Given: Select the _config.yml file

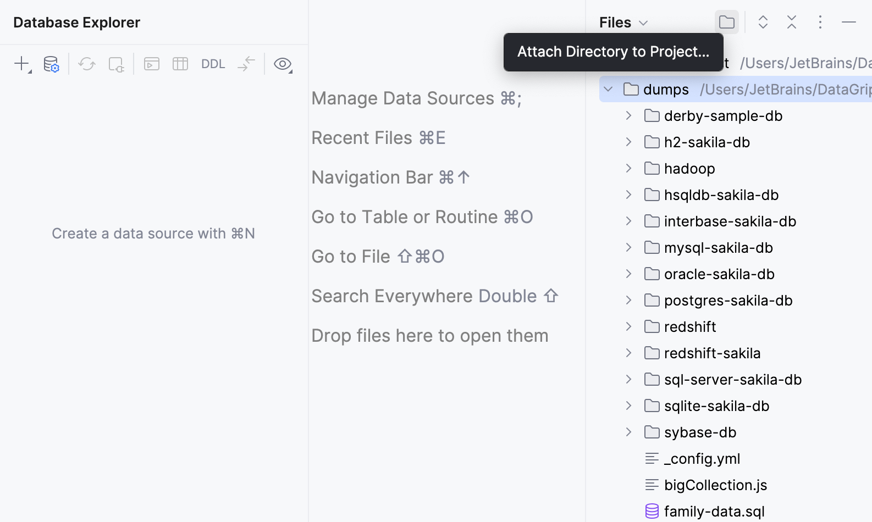Looking at the screenshot, I should 702,459.
